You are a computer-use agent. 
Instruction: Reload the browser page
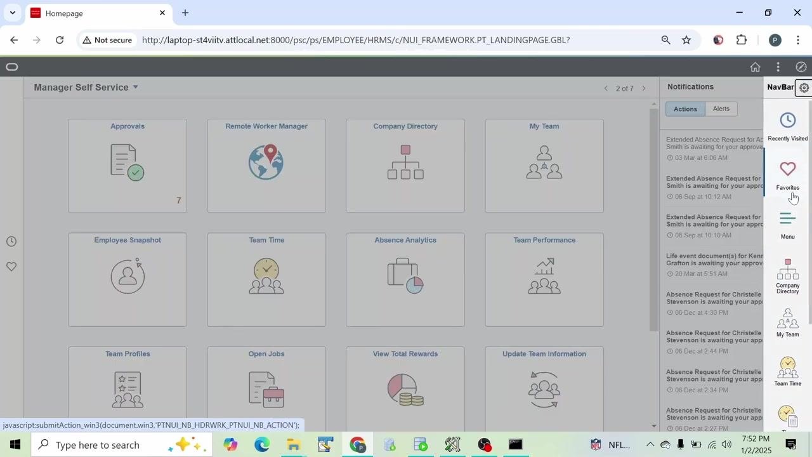60,40
